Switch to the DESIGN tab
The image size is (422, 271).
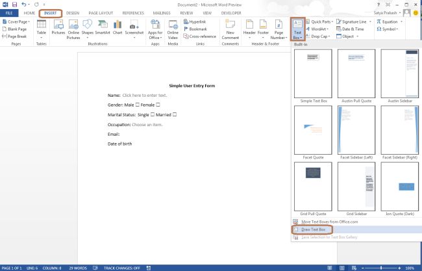click(x=73, y=13)
